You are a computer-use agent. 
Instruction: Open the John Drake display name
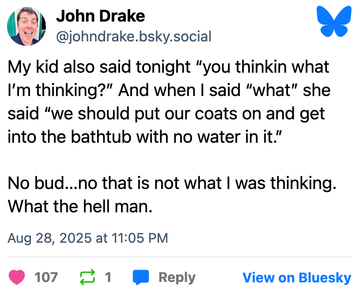click(x=100, y=16)
